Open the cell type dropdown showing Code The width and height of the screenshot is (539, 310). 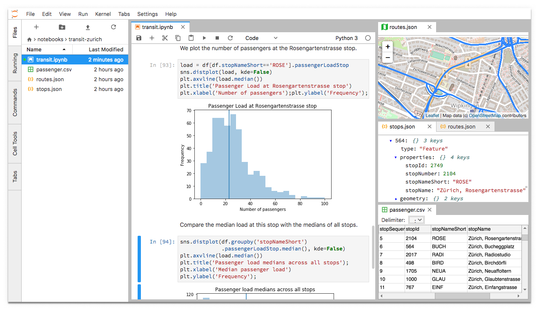(x=261, y=38)
